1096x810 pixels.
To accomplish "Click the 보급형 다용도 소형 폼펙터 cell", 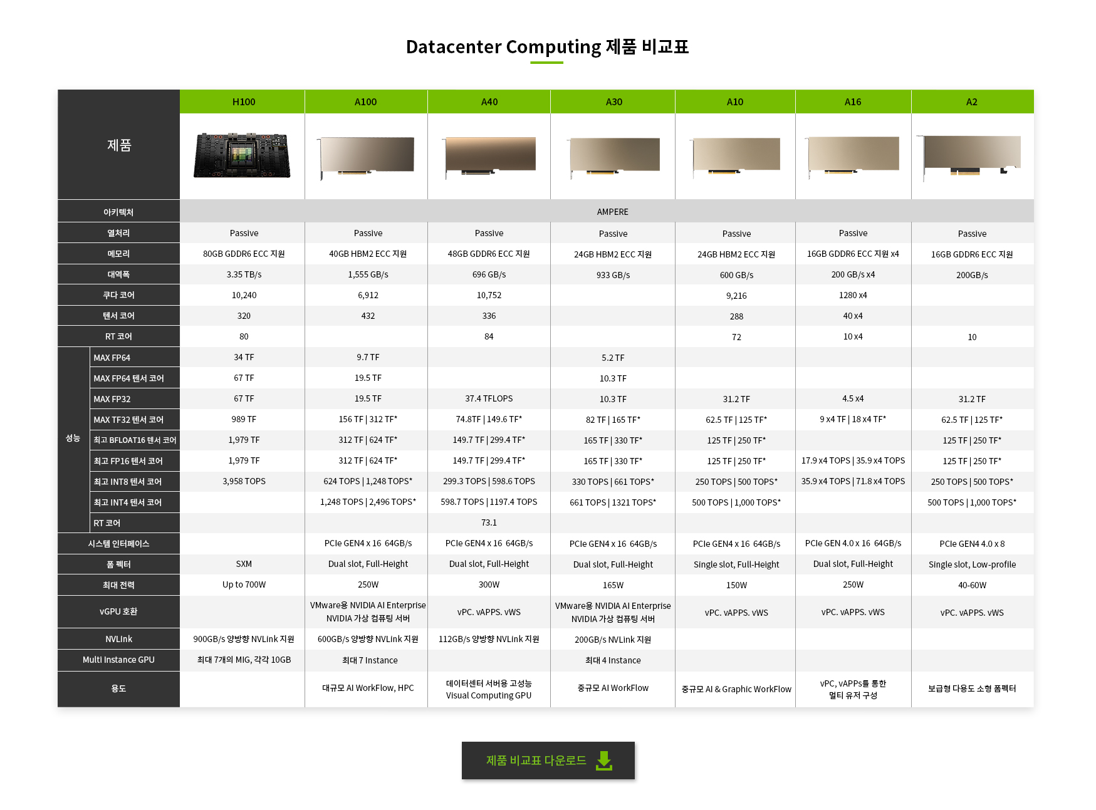I will [x=972, y=688].
